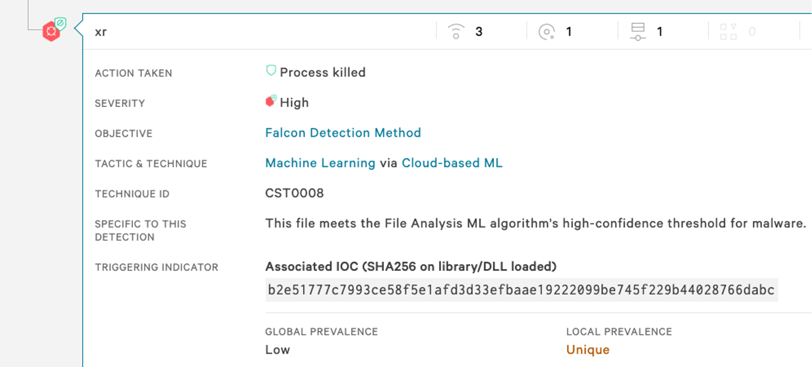Select the xr process name header
812x367 pixels.
tap(101, 32)
